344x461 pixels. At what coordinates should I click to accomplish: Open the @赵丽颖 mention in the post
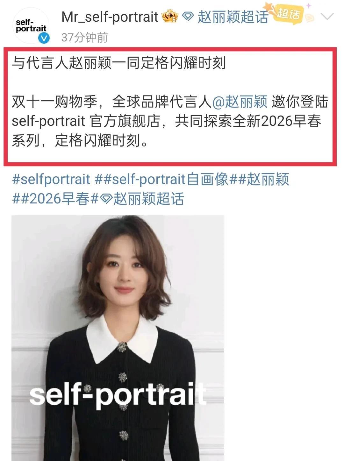click(240, 102)
